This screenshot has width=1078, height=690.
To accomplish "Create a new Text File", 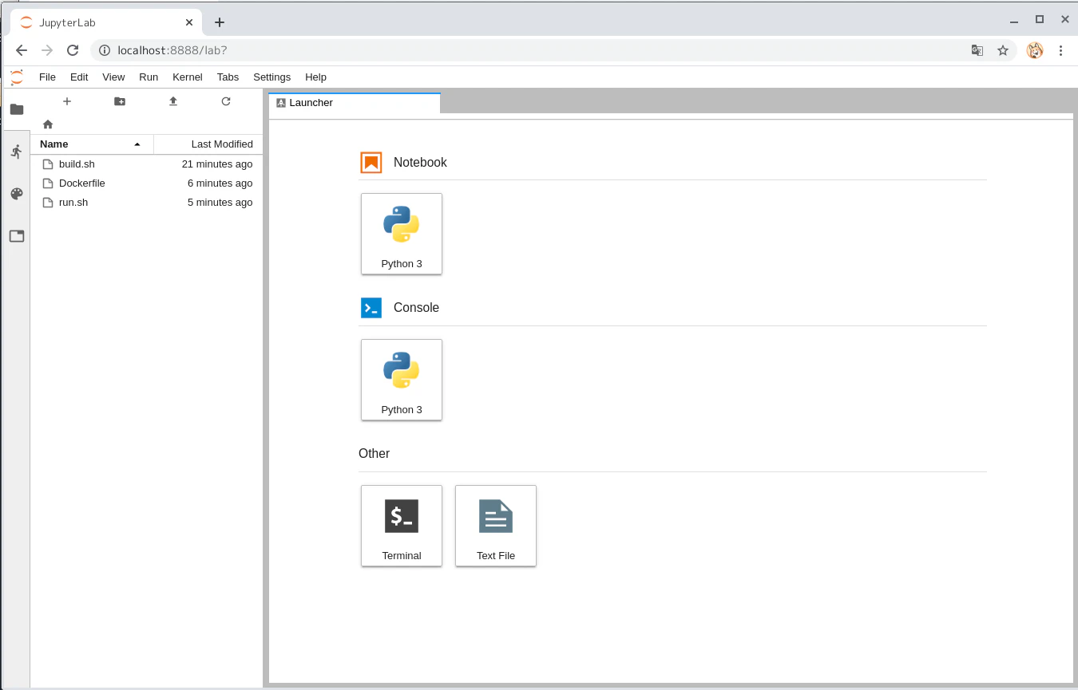I will pos(496,526).
